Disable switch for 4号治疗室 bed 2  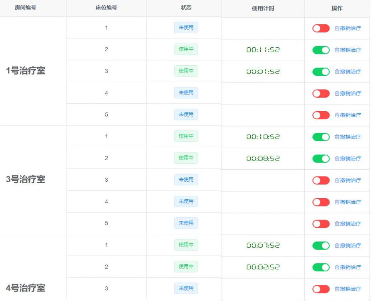321,267
